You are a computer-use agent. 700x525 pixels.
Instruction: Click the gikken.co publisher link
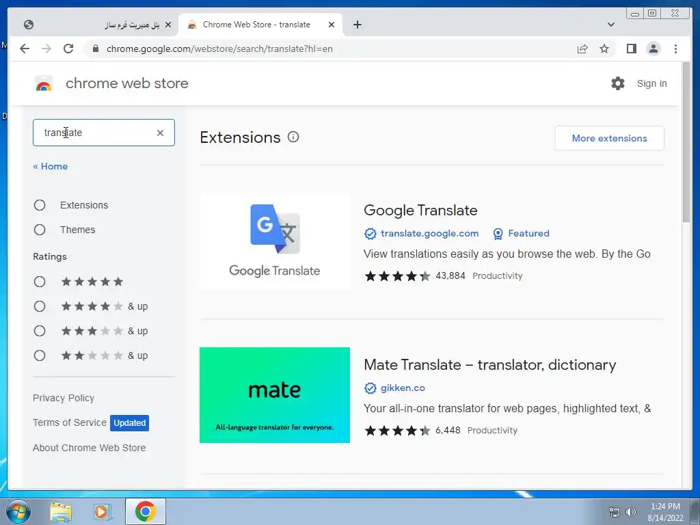coord(403,388)
